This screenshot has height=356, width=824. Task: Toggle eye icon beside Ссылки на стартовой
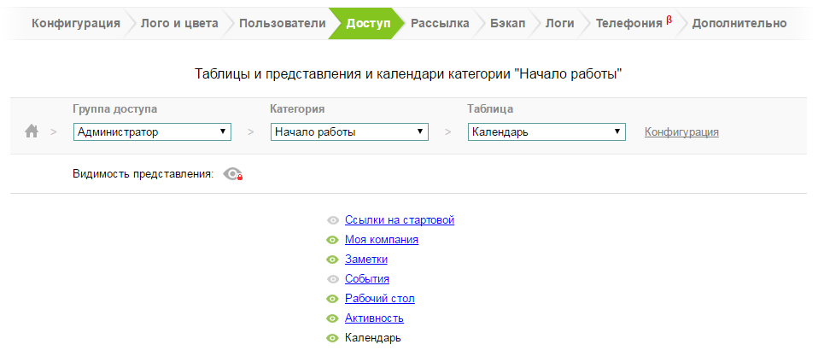tap(333, 220)
